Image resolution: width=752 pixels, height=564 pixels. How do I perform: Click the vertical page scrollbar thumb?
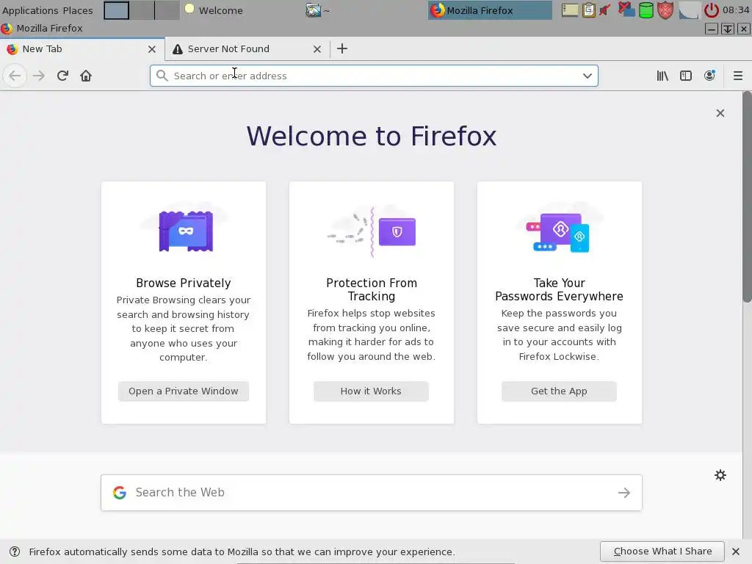click(747, 197)
